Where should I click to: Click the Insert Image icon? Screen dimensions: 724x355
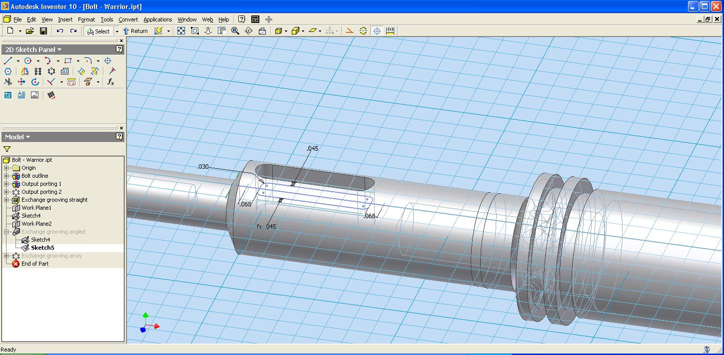[35, 95]
